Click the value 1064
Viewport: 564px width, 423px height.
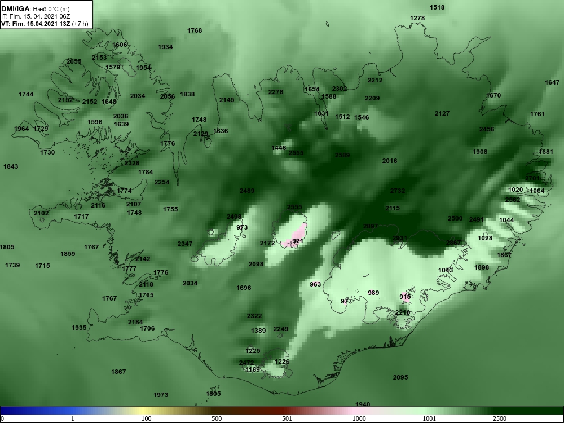coord(537,191)
